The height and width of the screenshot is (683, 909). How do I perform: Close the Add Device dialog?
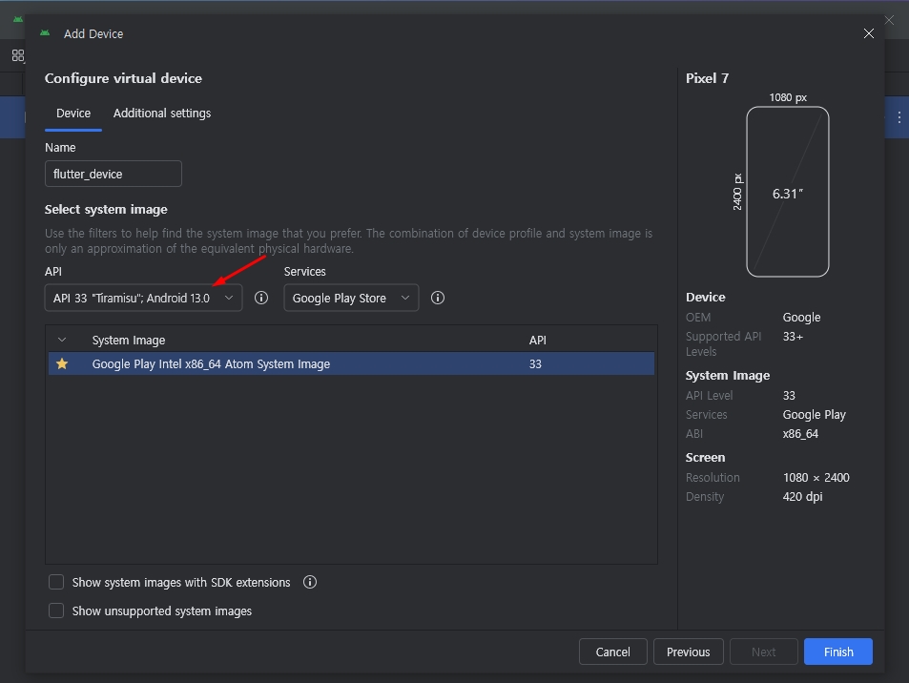[x=868, y=33]
